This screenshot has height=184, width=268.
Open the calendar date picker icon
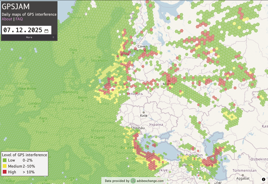pyautogui.click(x=46, y=31)
